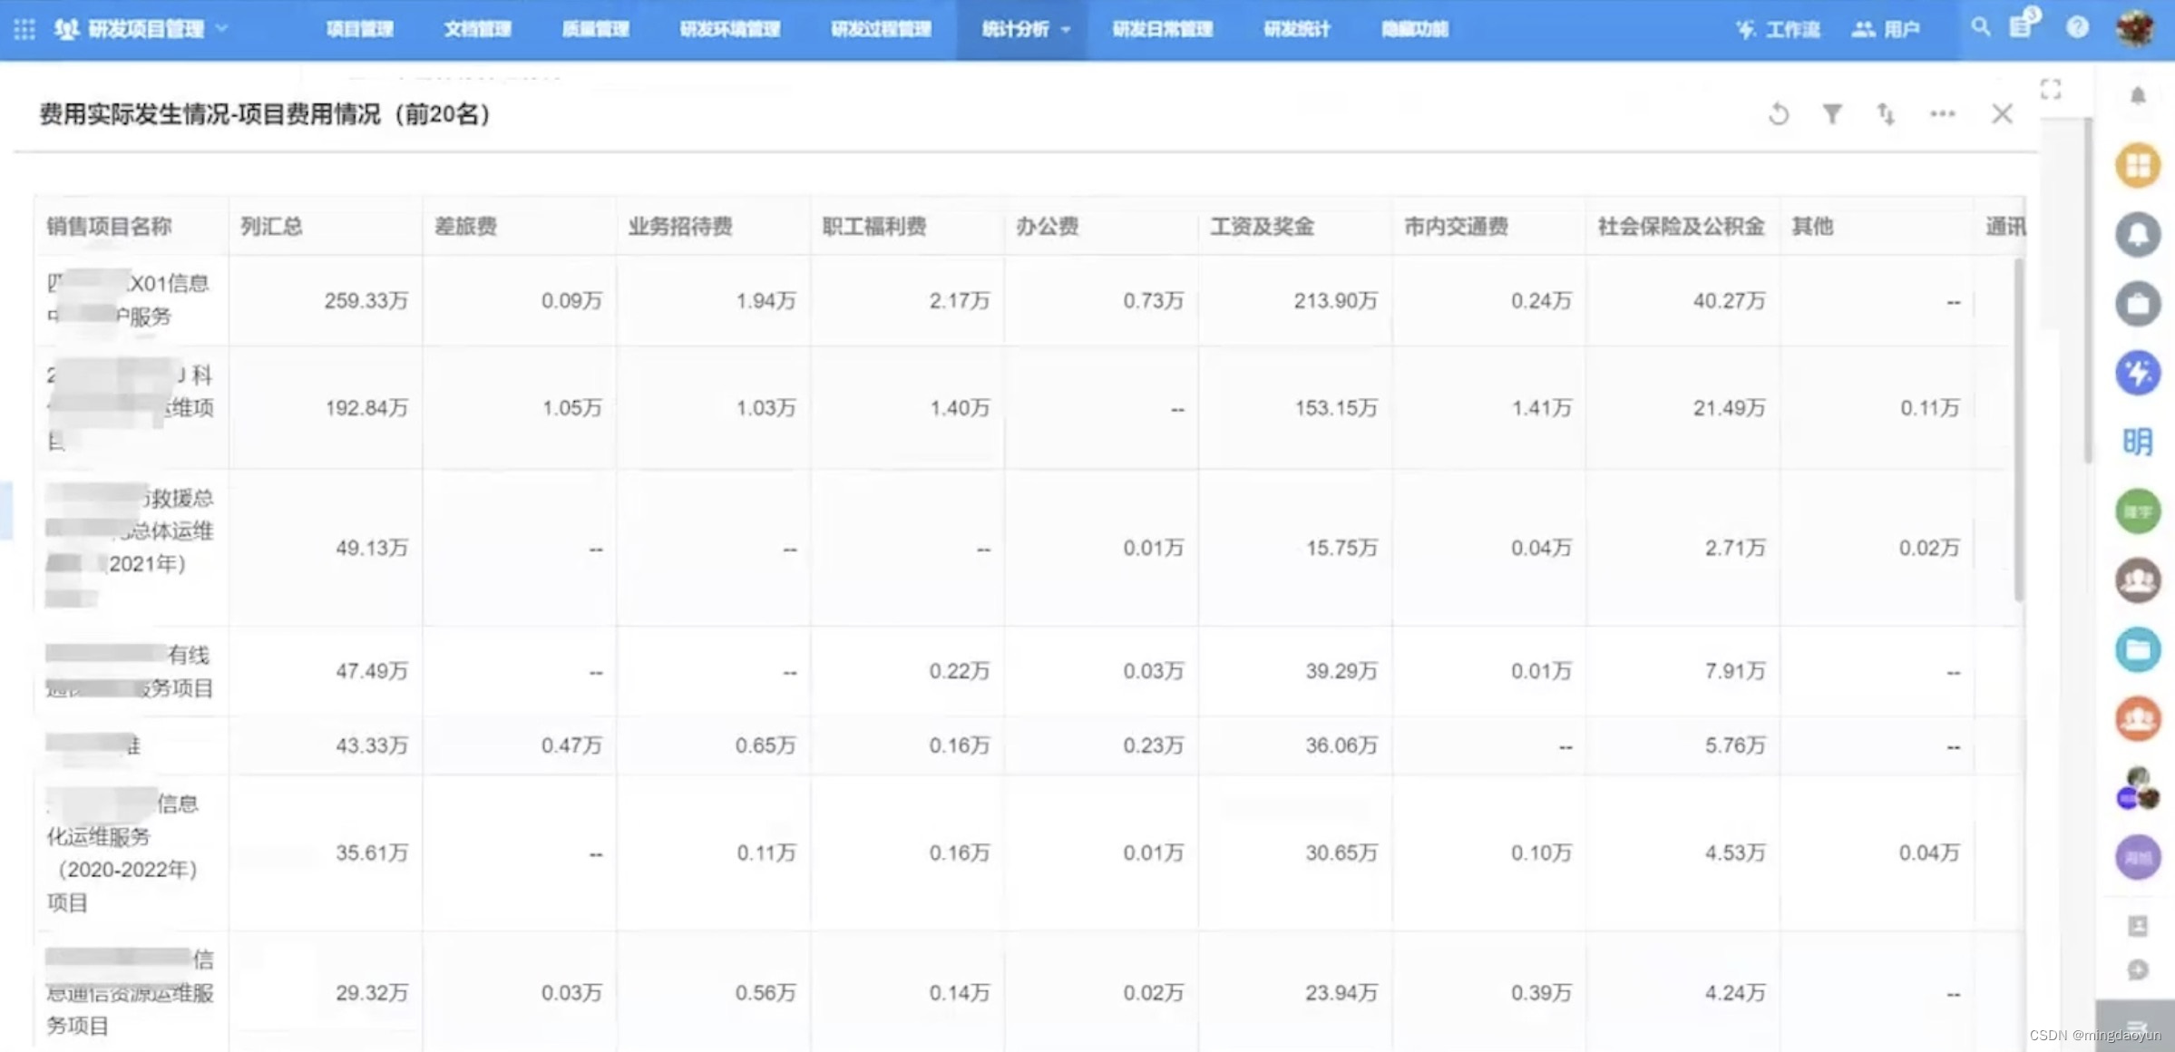Click the 用户 button in top bar
Image resolution: width=2175 pixels, height=1052 pixels.
pos(1886,29)
